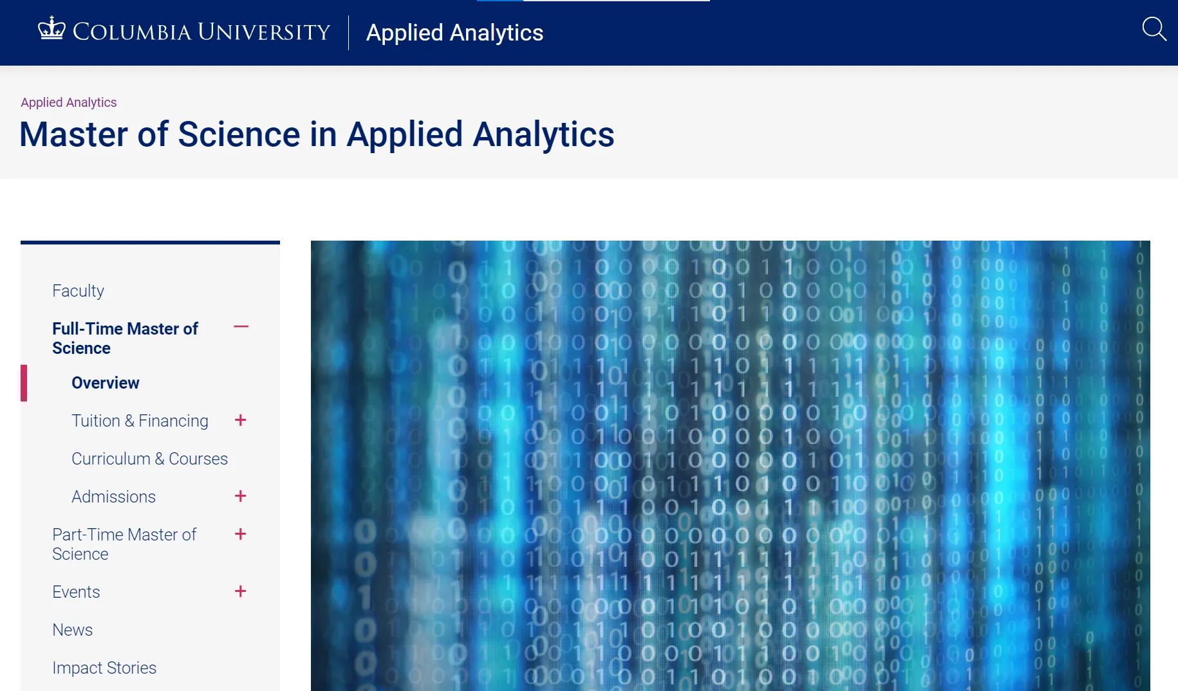Open the search magnifier icon

[x=1154, y=29]
